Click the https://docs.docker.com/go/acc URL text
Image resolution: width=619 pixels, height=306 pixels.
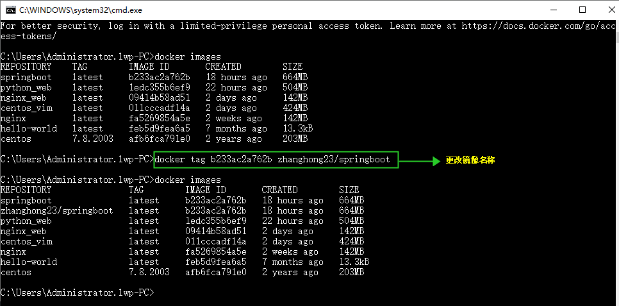point(538,26)
